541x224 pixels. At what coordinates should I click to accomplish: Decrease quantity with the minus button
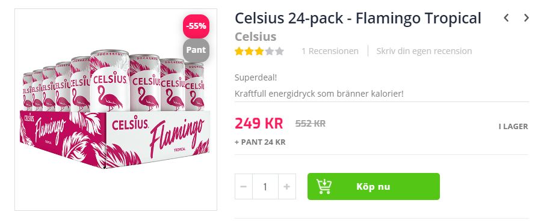click(244, 187)
